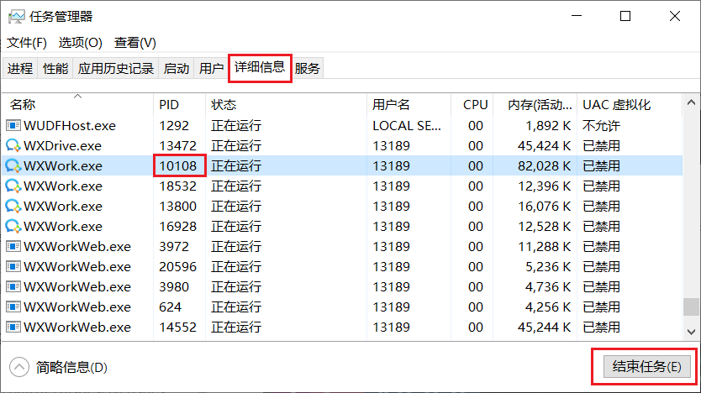Click memory value 11,288 K
701x393 pixels.
[x=545, y=247]
